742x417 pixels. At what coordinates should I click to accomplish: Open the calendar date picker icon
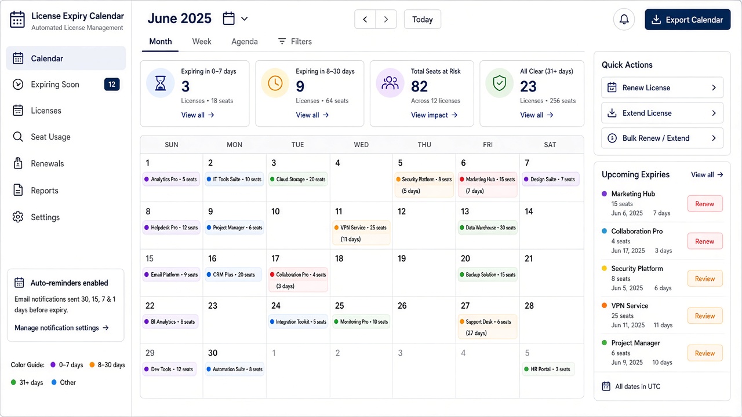[x=229, y=19]
